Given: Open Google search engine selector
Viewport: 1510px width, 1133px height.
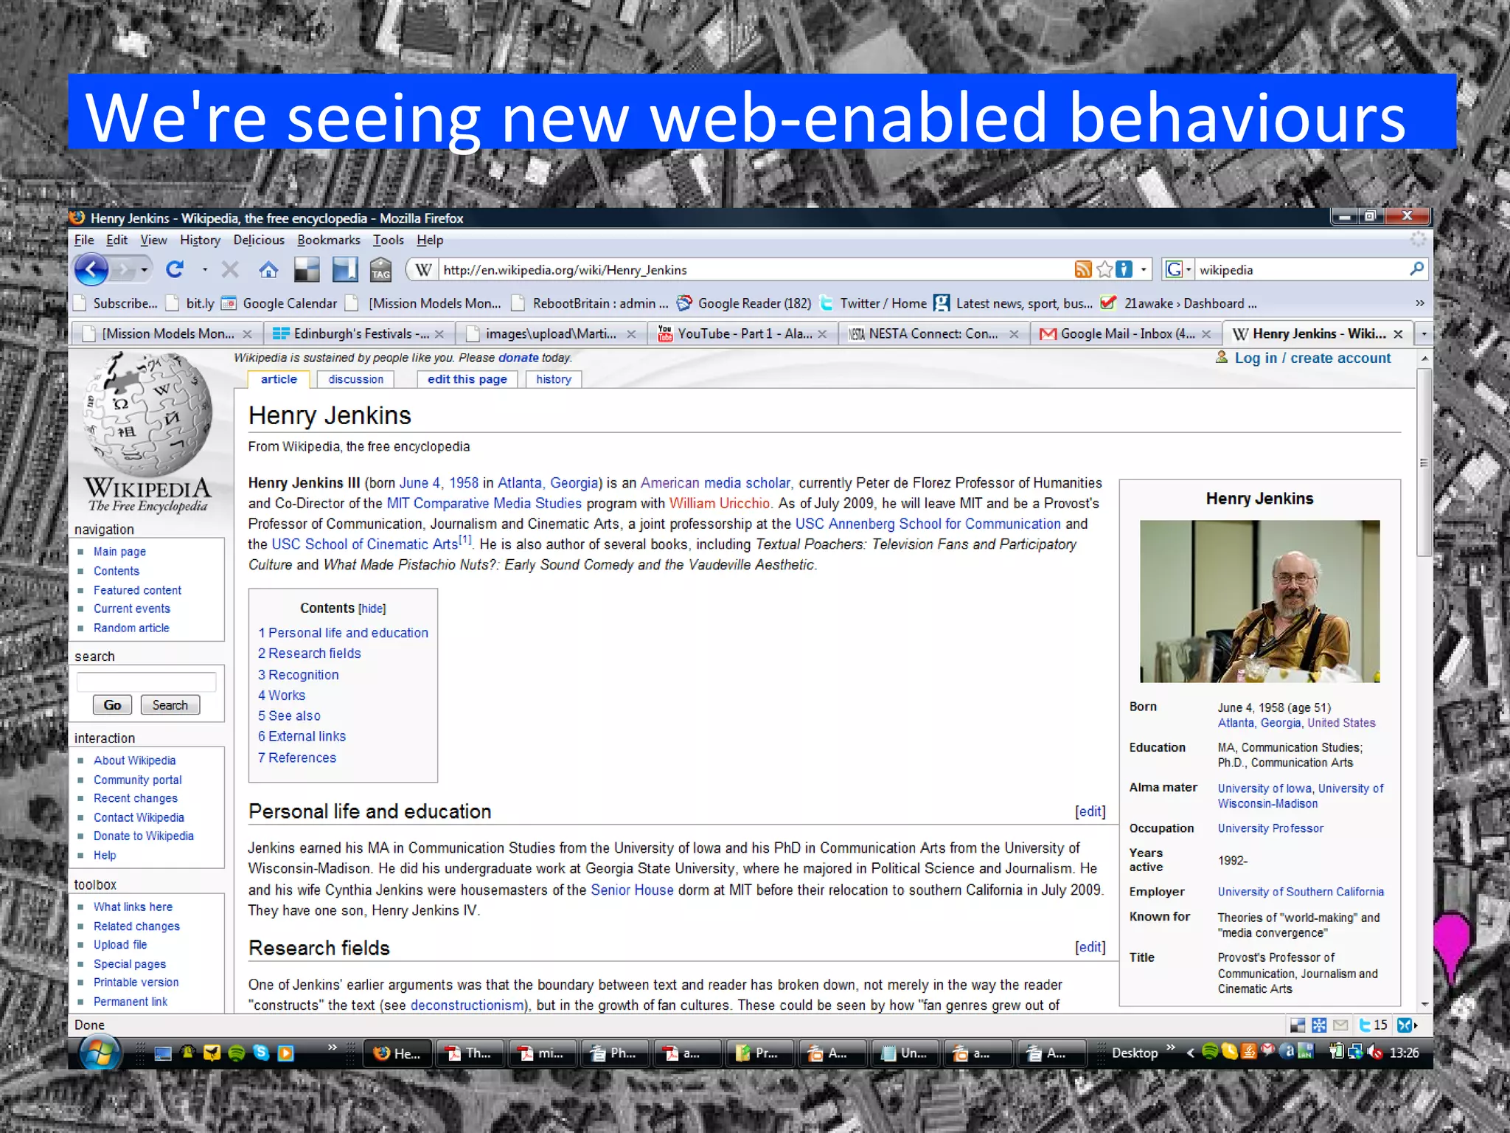Looking at the screenshot, I should (1178, 270).
